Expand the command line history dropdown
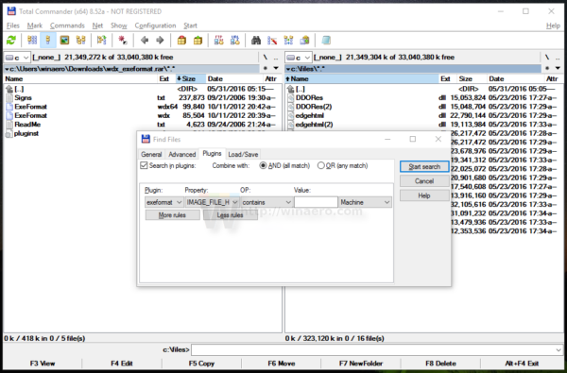The height and width of the screenshot is (373, 567). [x=558, y=350]
